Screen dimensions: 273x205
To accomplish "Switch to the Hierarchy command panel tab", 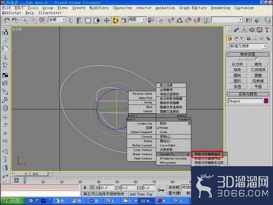I will (244, 30).
